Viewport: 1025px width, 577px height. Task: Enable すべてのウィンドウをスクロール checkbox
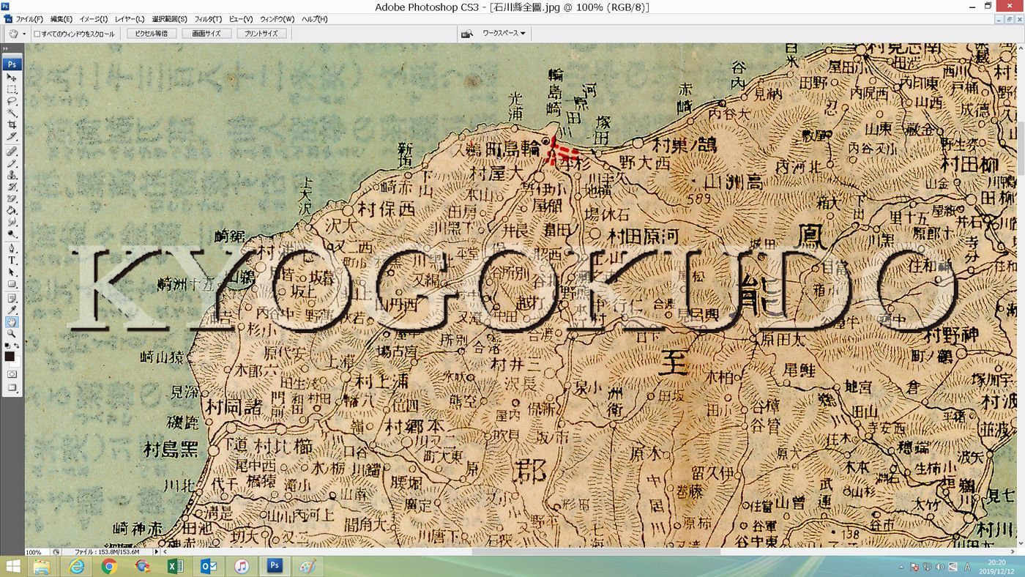pyautogui.click(x=37, y=34)
